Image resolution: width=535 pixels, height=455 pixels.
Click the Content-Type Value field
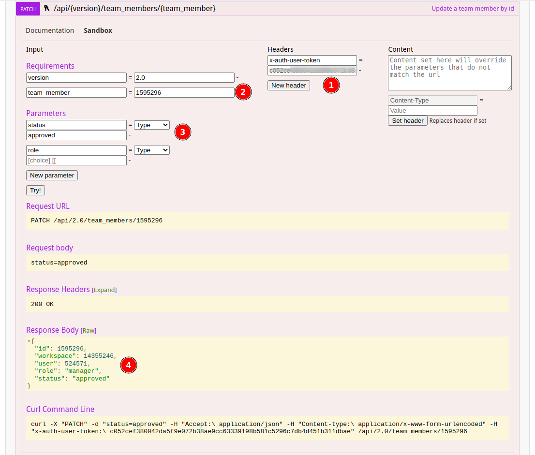pos(432,111)
